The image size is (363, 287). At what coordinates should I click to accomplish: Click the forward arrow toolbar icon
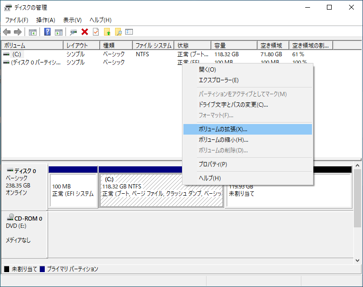18,32
